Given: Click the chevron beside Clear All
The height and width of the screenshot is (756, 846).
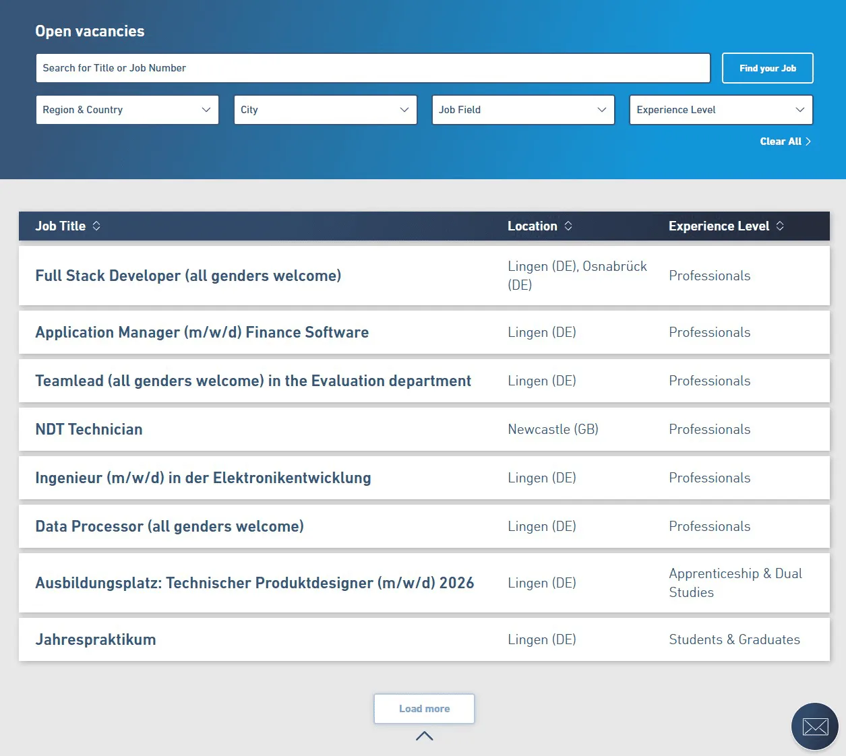Looking at the screenshot, I should (808, 141).
